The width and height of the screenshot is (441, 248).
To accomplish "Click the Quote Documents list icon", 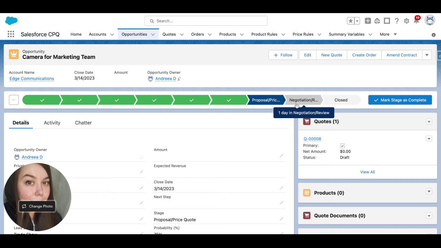I will coord(307,216).
